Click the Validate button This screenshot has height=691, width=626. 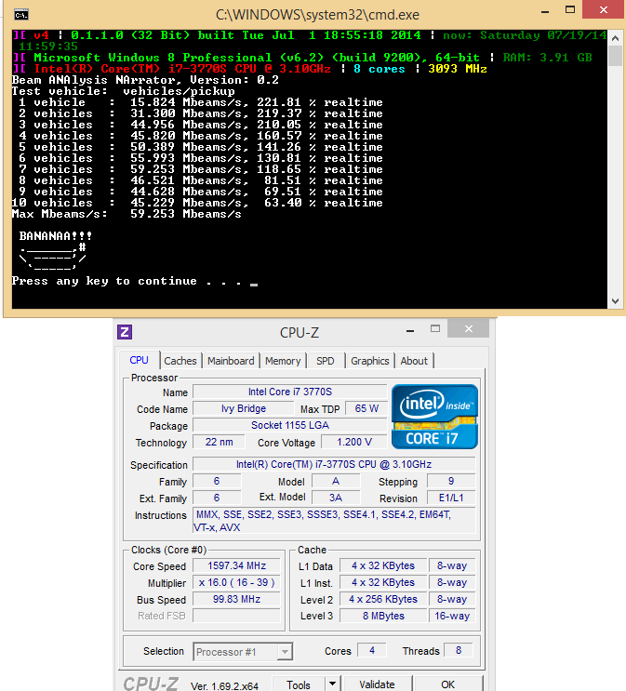[x=377, y=684]
